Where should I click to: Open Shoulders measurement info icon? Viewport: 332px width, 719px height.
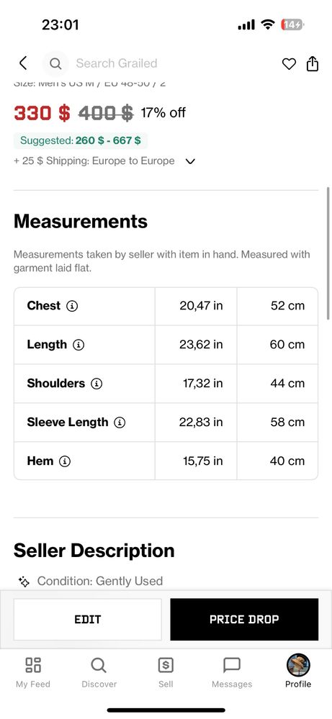[97, 384]
